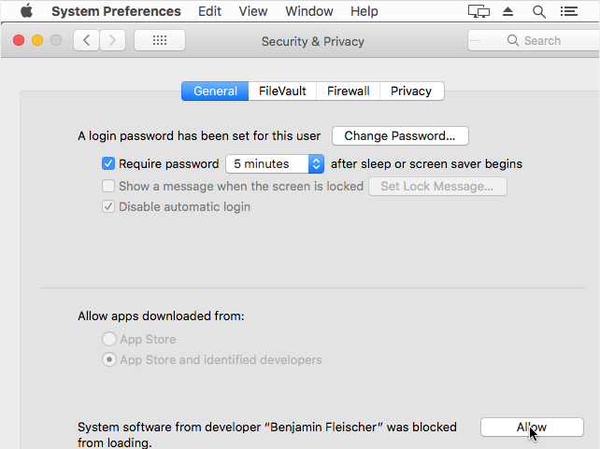Open Notification Center list icon

pyautogui.click(x=569, y=11)
